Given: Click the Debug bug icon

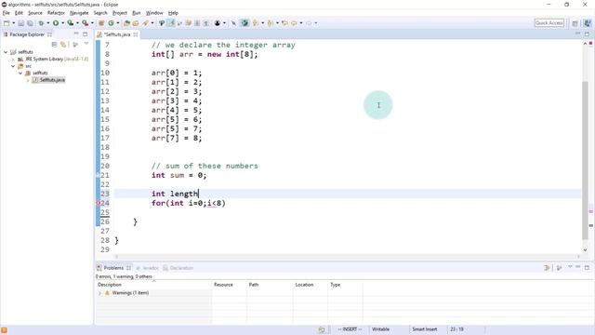Looking at the screenshot, I should point(41,23).
